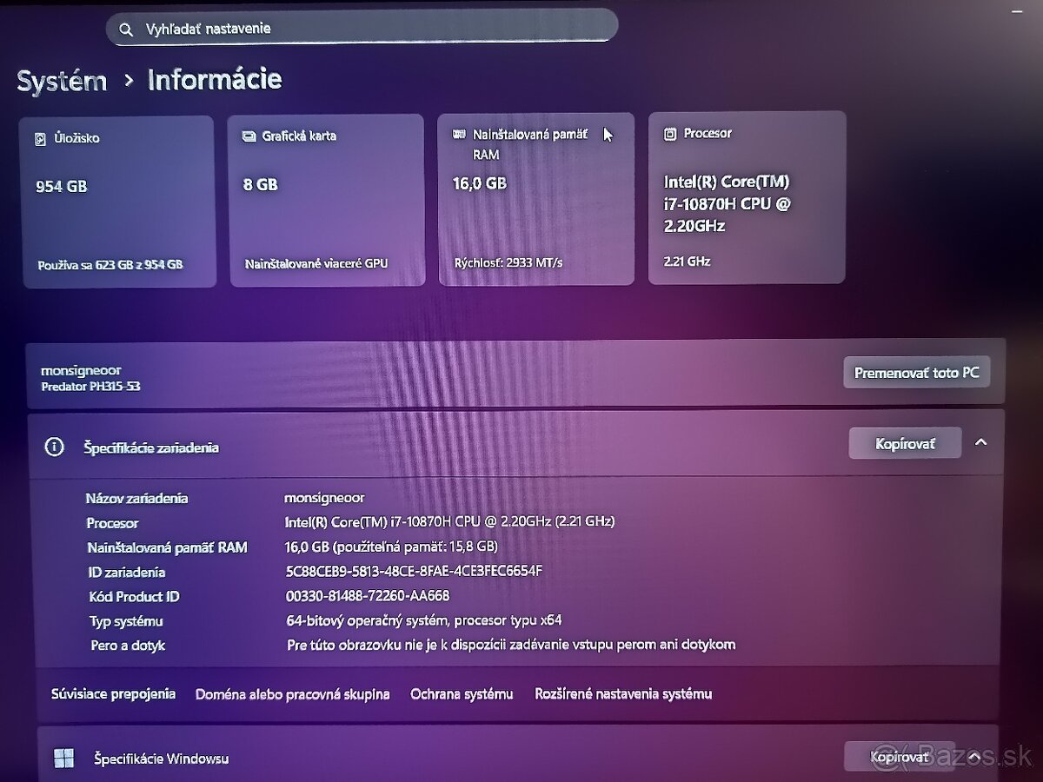Open the Grafická karta details card
The width and height of the screenshot is (1043, 782).
[x=326, y=197]
